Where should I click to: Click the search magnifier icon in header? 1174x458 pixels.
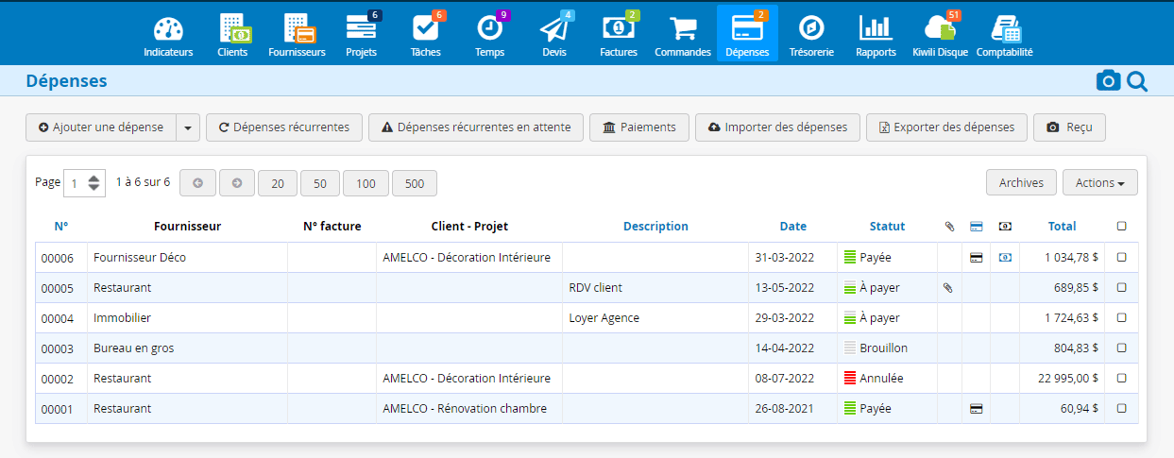(x=1137, y=82)
